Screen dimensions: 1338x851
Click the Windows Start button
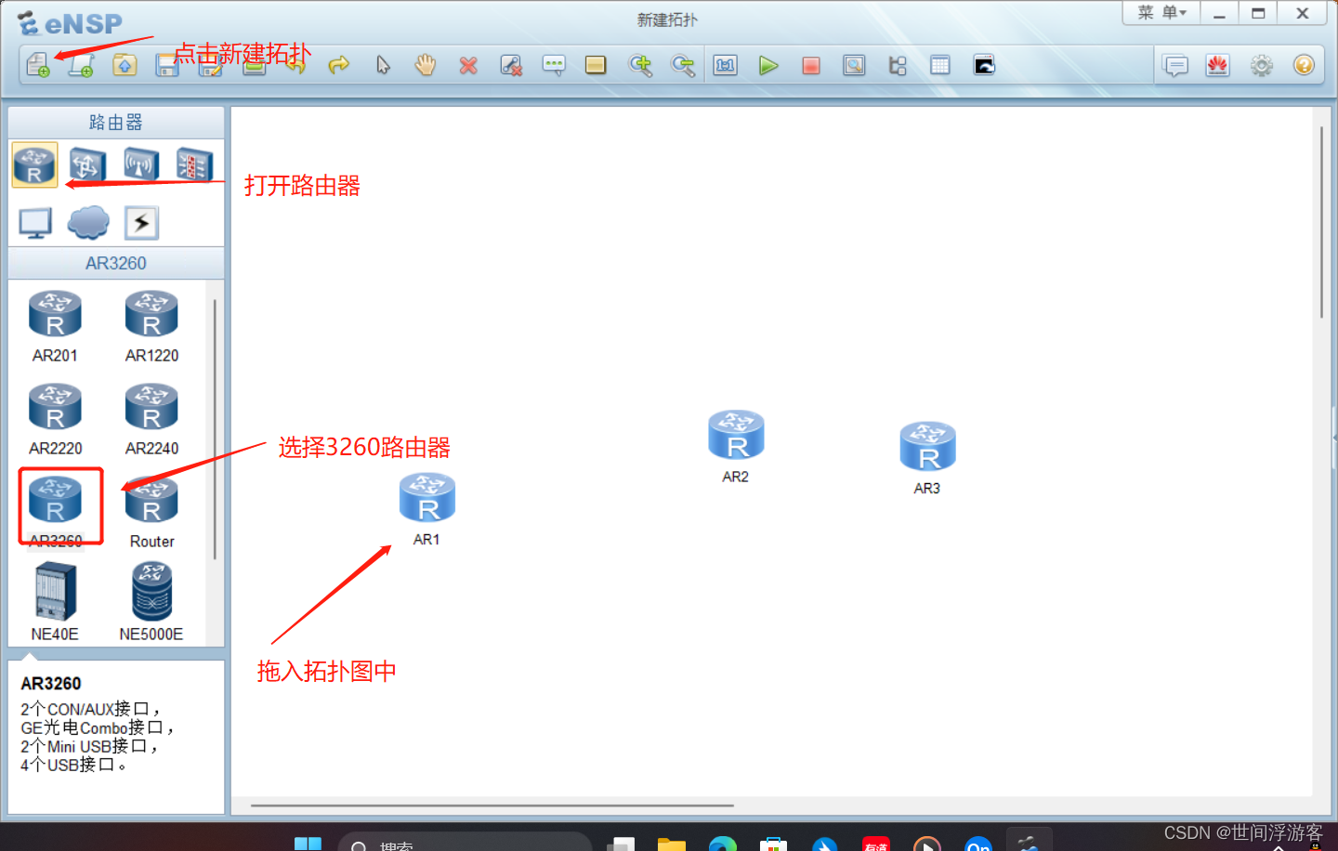coord(308,843)
